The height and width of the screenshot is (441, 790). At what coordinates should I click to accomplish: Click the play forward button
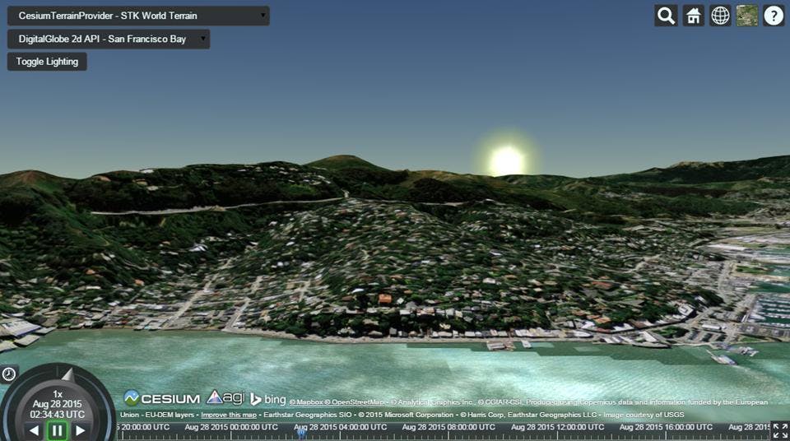pyautogui.click(x=80, y=431)
